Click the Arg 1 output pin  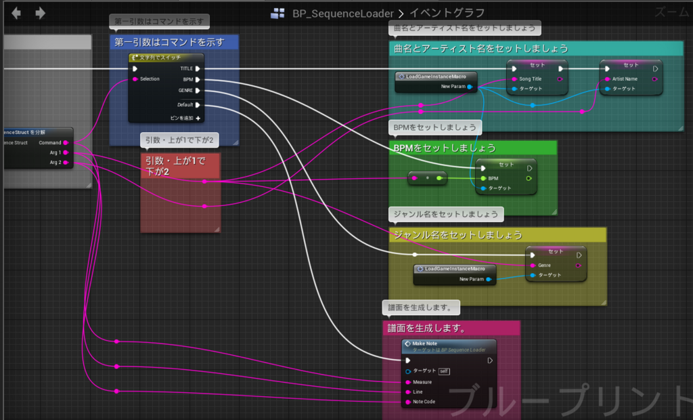pos(66,152)
